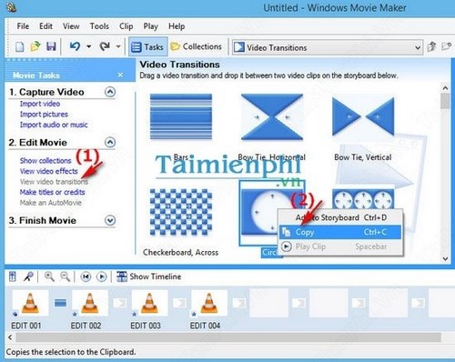This screenshot has height=362, width=455.
Task: Click the Redo arrow icon
Action: click(x=105, y=46)
